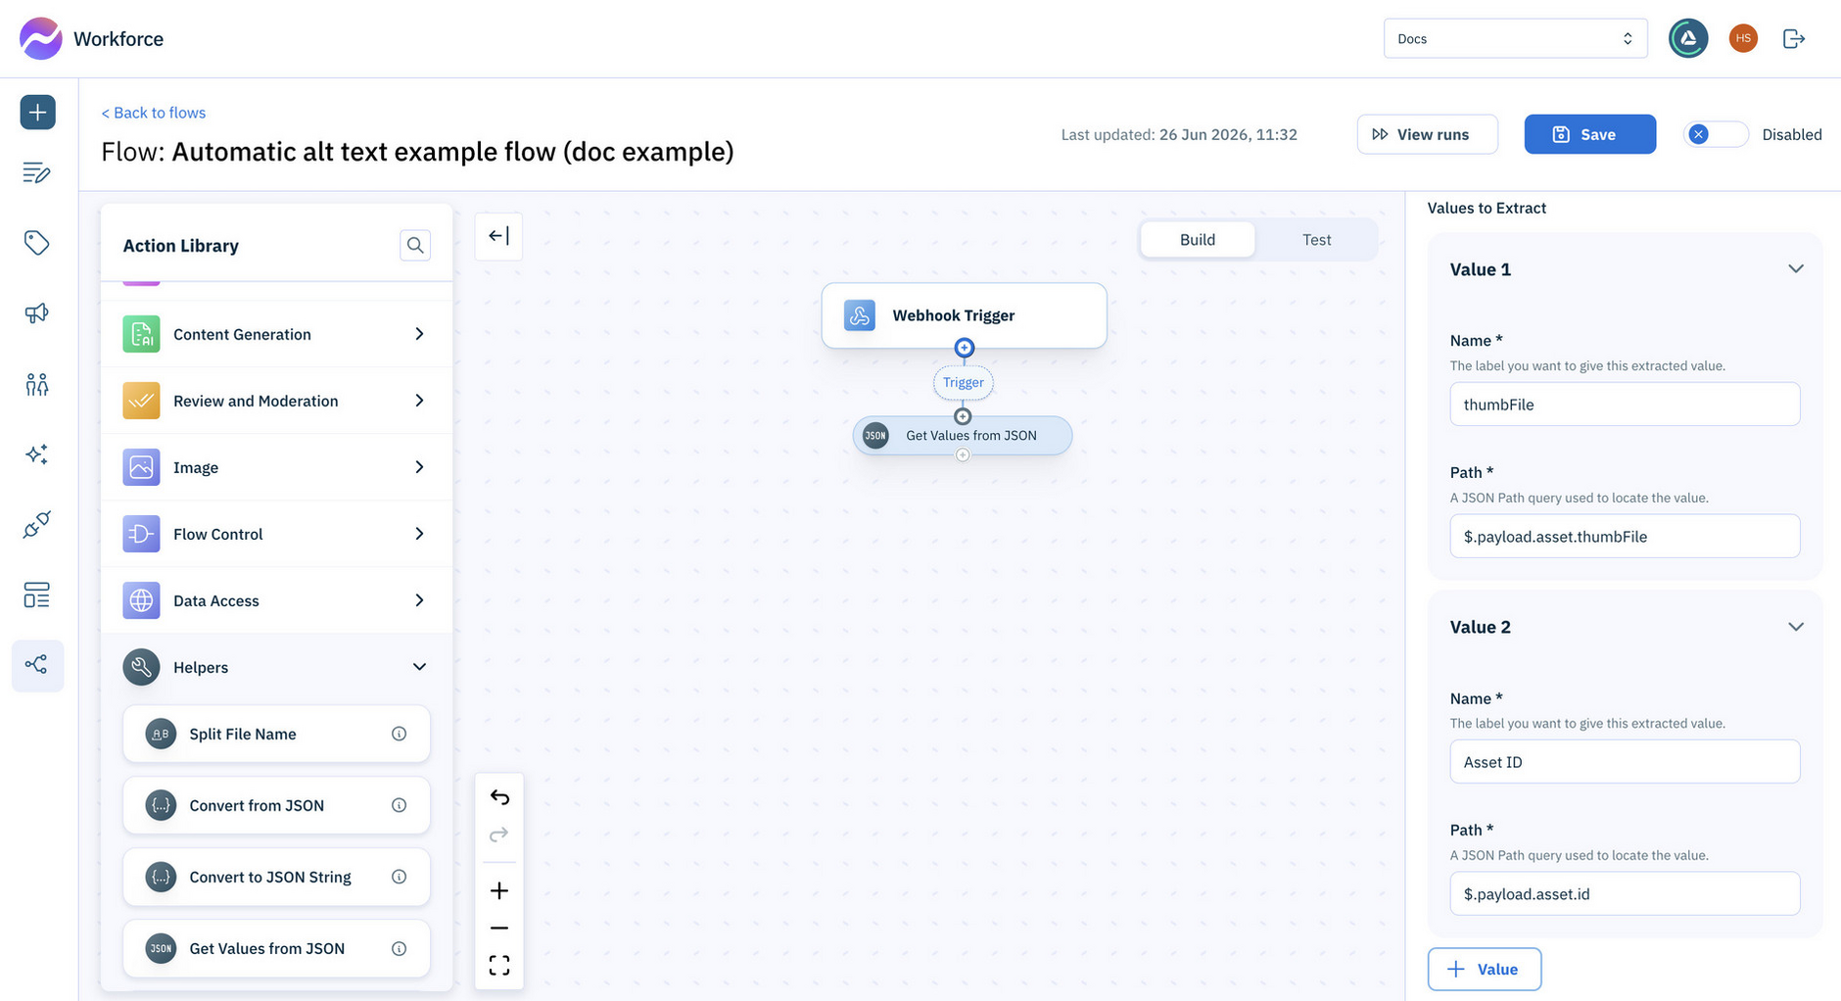Viewport: 1841px width, 1001px height.
Task: Expand Review and Moderation category
Action: coord(276,401)
